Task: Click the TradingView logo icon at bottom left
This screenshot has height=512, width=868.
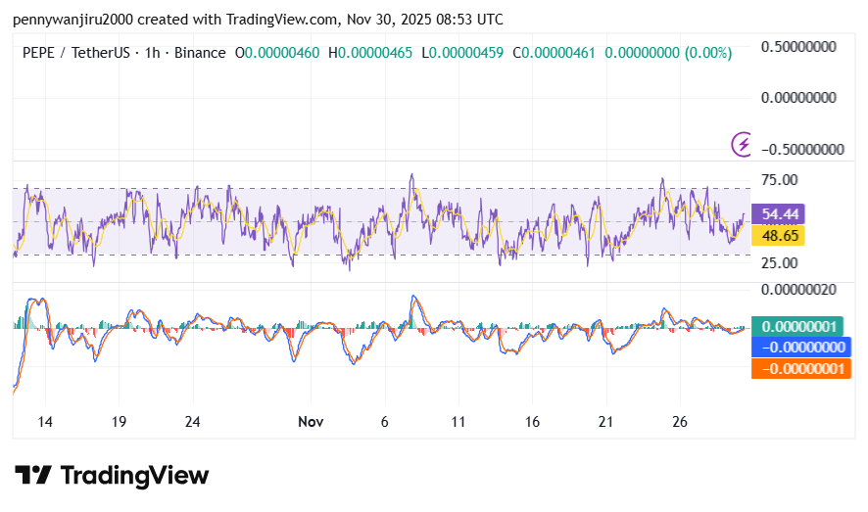Action: pyautogui.click(x=33, y=476)
